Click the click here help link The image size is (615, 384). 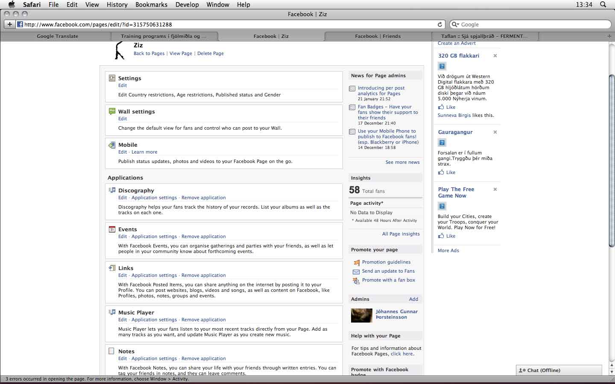(x=401, y=354)
